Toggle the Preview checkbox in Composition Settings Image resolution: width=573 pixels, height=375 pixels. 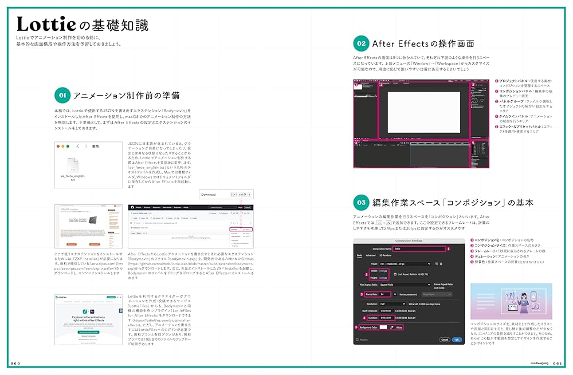tap(357, 340)
